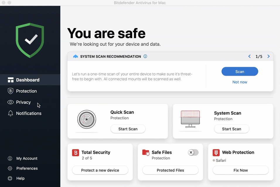
Task: Open the Privacy section
Action: point(30,102)
